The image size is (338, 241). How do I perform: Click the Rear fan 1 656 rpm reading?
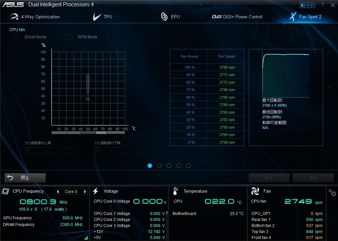tap(314, 220)
